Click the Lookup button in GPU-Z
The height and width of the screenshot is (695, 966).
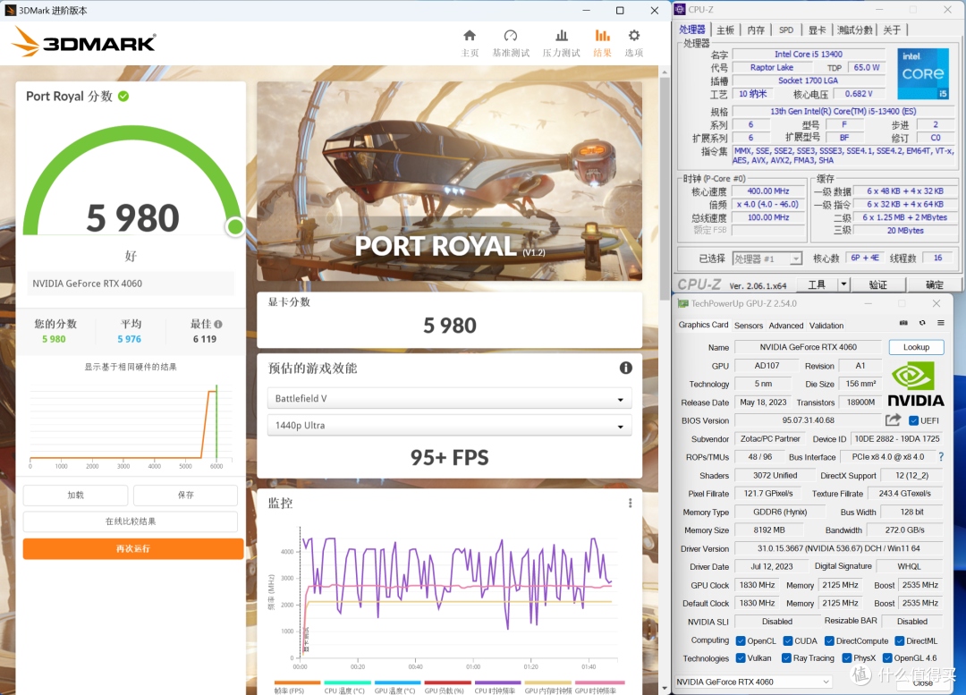916,347
